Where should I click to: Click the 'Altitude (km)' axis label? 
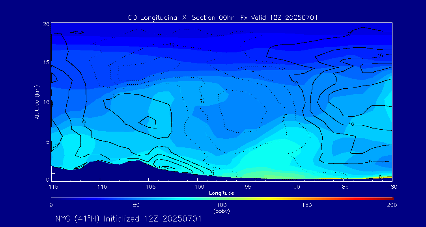pyautogui.click(x=37, y=102)
